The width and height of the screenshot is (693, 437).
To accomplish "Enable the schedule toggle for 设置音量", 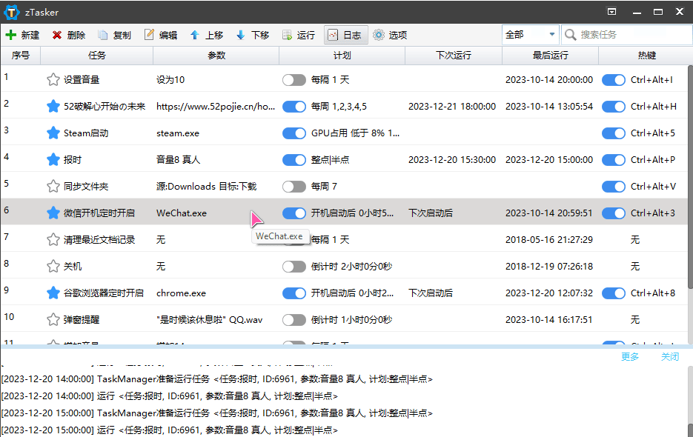I will coord(294,79).
